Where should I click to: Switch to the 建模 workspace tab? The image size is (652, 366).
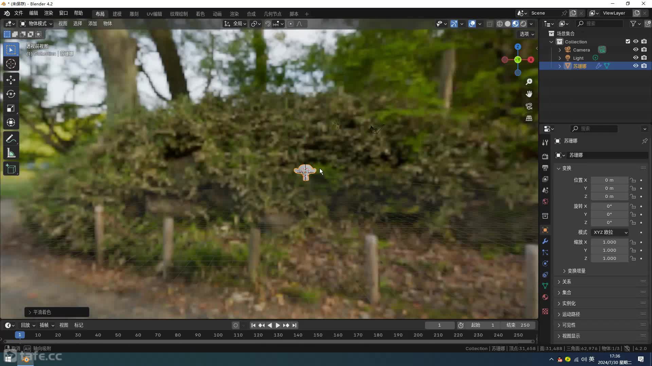(x=117, y=14)
